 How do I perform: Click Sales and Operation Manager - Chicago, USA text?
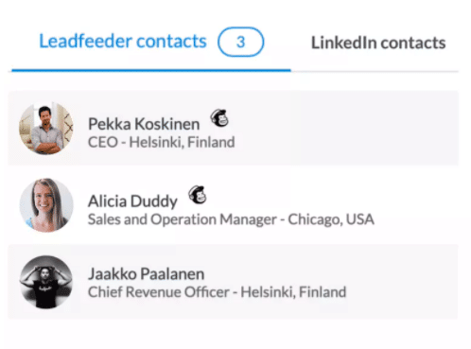(231, 219)
